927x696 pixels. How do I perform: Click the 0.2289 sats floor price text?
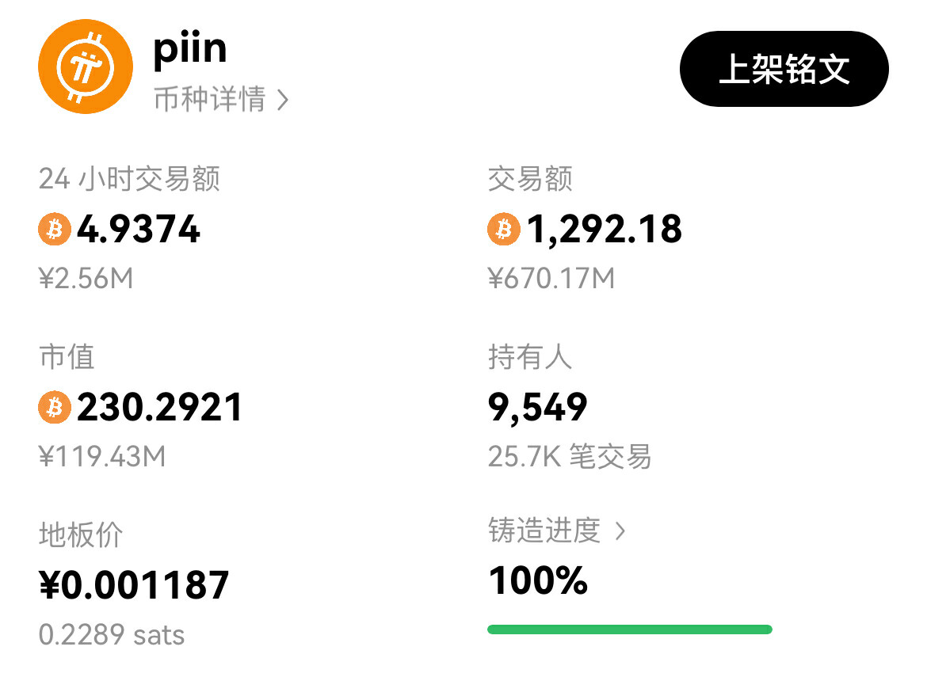tap(112, 635)
